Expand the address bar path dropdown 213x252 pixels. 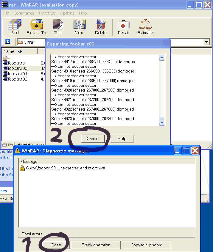point(206,42)
